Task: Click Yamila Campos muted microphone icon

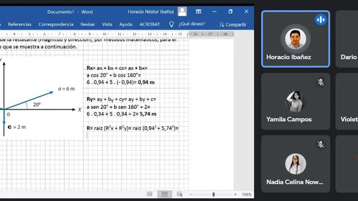Action: tap(321, 82)
